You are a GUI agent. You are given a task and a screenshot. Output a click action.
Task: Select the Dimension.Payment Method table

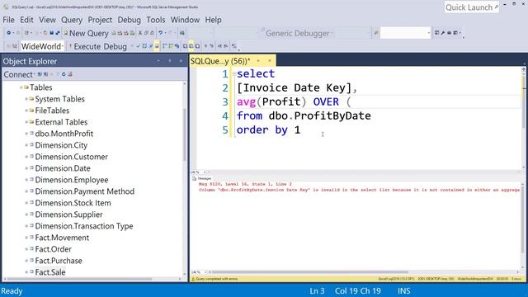pos(84,191)
